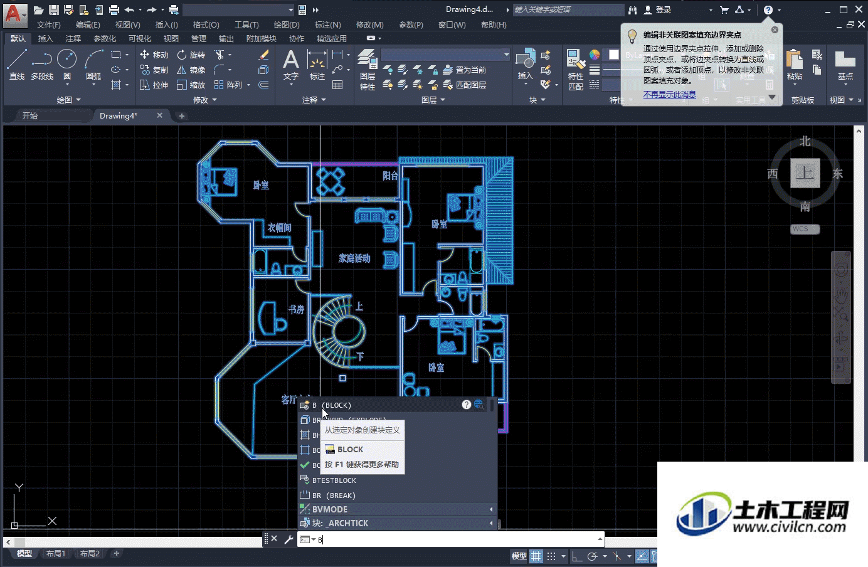Click 不再显示此消息 link in tooltip
This screenshot has height=567, width=868.
click(x=669, y=94)
